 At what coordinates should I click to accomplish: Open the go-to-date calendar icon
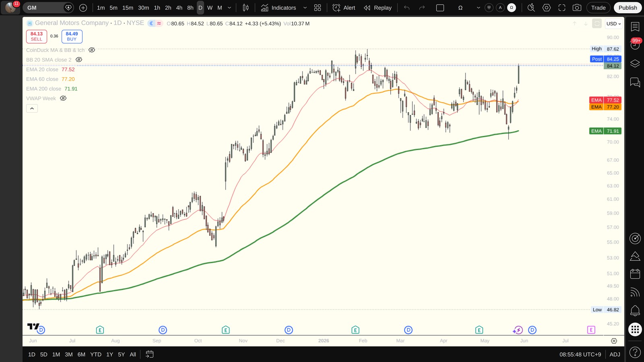point(149,354)
